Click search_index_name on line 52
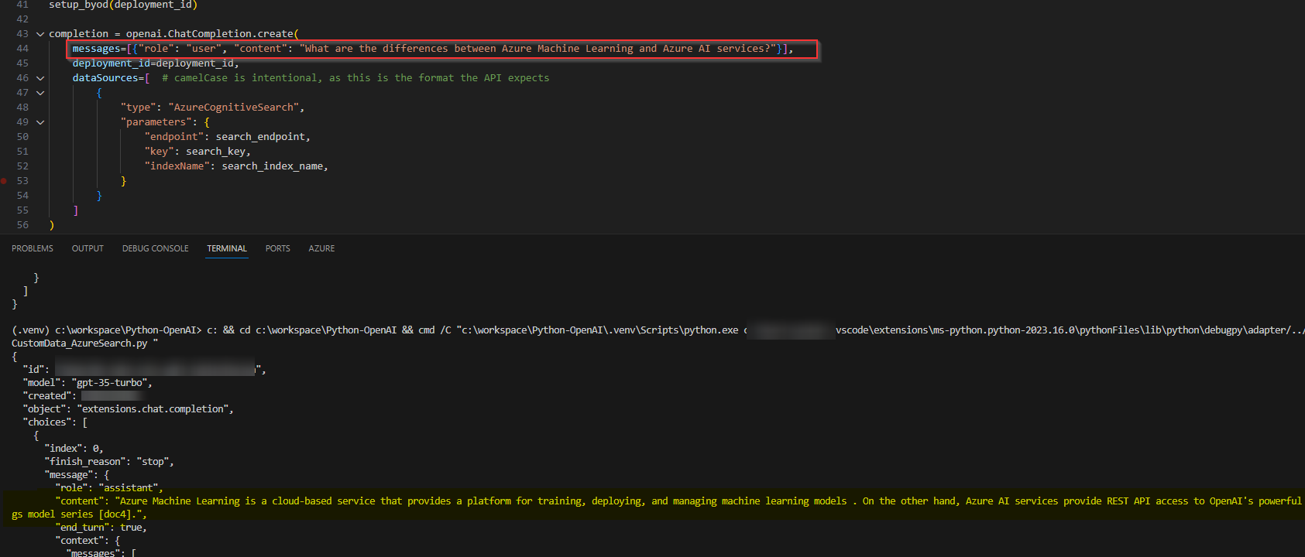The image size is (1305, 557). [x=273, y=166]
